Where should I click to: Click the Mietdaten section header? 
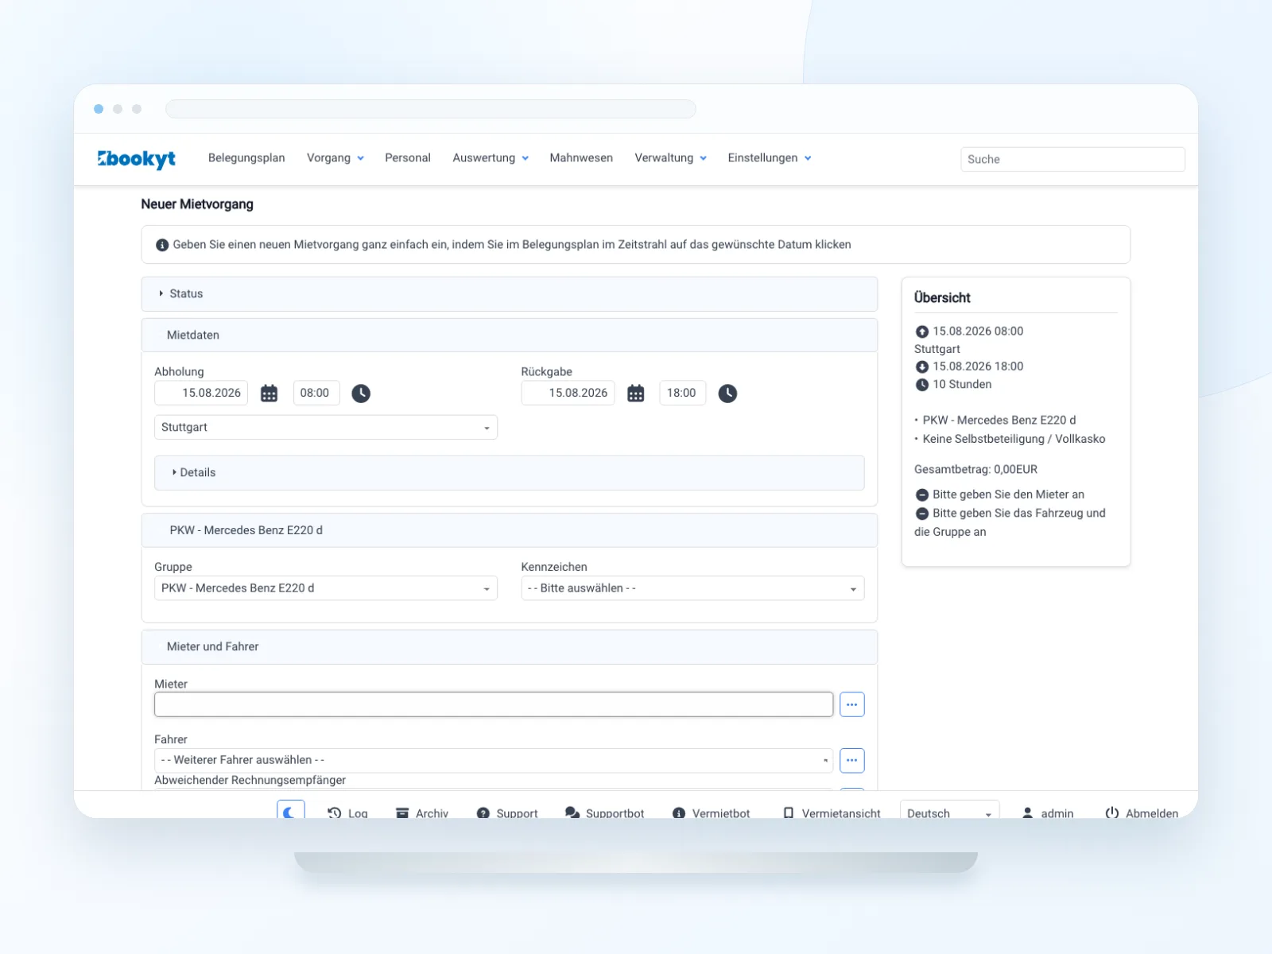(x=510, y=335)
